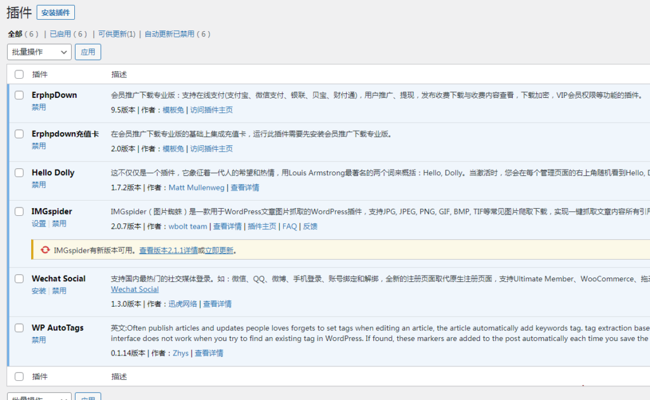This screenshot has height=400, width=650.
Task: Click 查看版本2.1.1详情 link
Action: pos(168,250)
